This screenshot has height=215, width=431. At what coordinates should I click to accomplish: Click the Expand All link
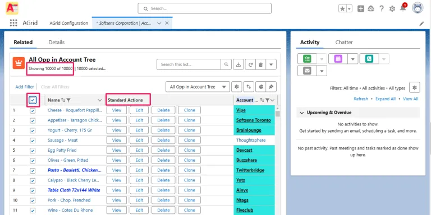pyautogui.click(x=386, y=99)
